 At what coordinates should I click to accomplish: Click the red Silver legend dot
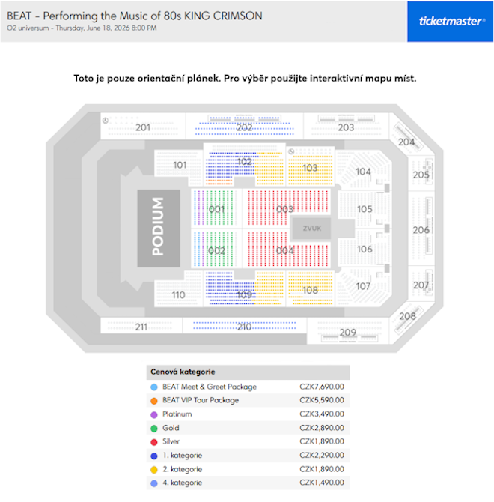pos(153,441)
